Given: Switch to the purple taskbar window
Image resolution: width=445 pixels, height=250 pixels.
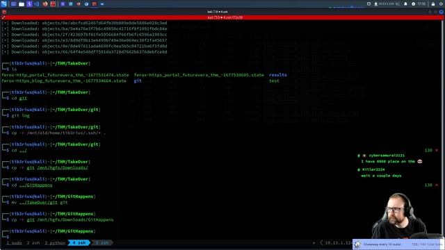Looking at the screenshot, I should point(63,4).
